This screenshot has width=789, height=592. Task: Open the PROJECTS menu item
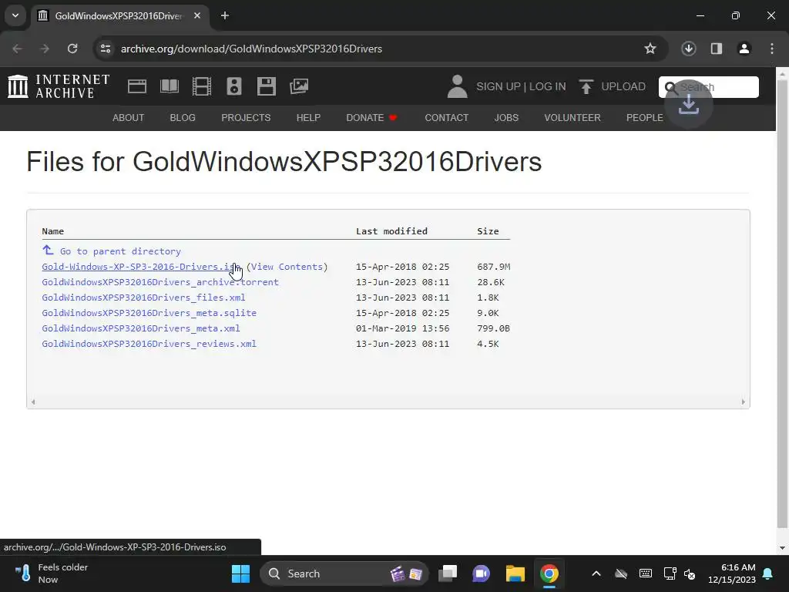click(x=246, y=118)
